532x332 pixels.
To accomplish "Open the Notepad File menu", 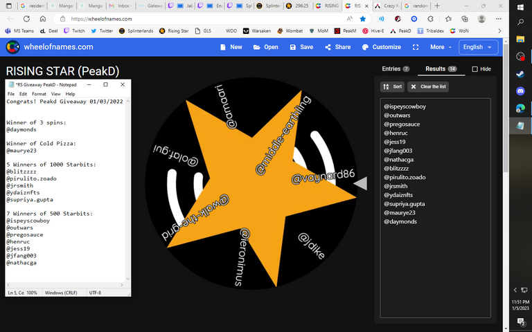I will coord(11,94).
